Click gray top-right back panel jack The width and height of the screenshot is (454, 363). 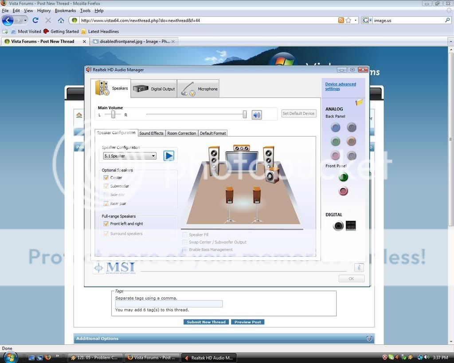click(352, 127)
